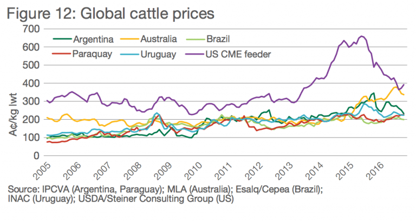
Task: Click the blue Uruguay legend line
Action: click(130, 54)
